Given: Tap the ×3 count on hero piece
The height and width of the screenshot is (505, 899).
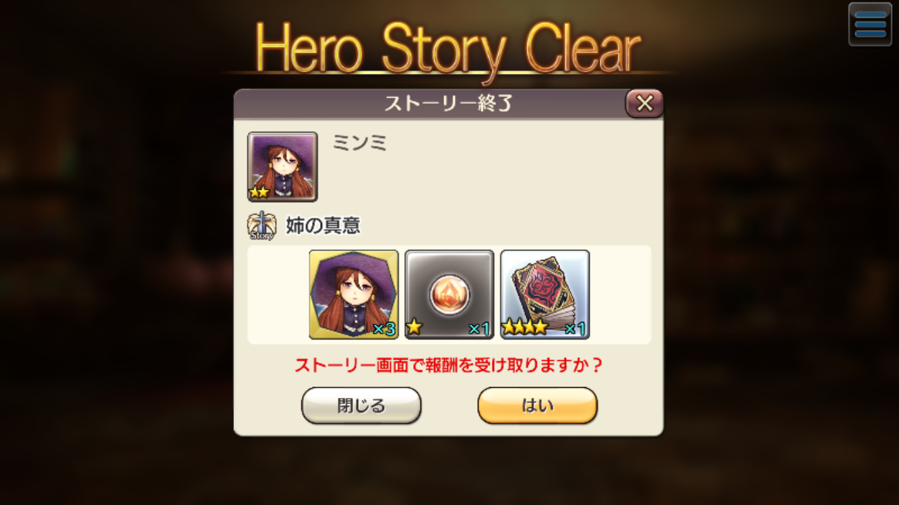Looking at the screenshot, I should coord(383,329).
